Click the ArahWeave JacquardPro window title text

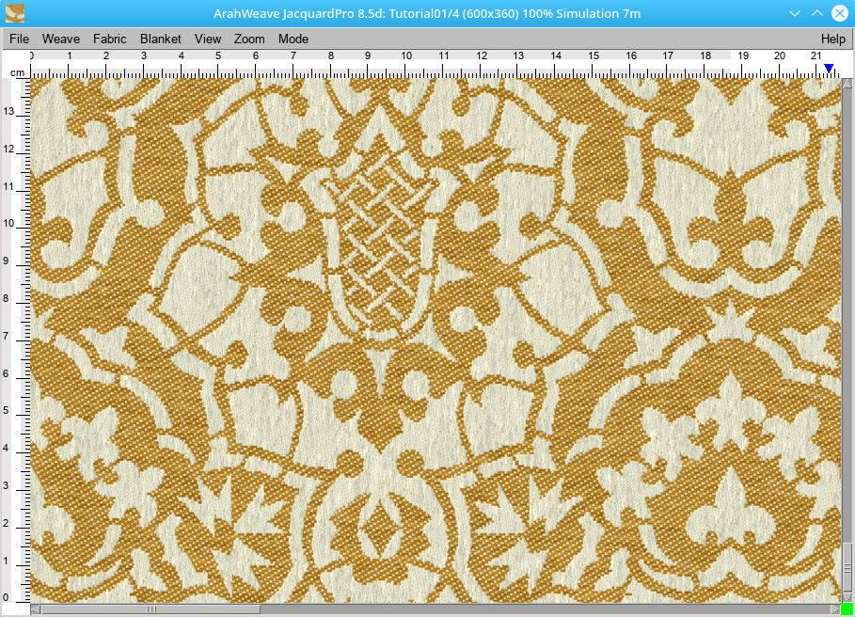click(x=427, y=13)
